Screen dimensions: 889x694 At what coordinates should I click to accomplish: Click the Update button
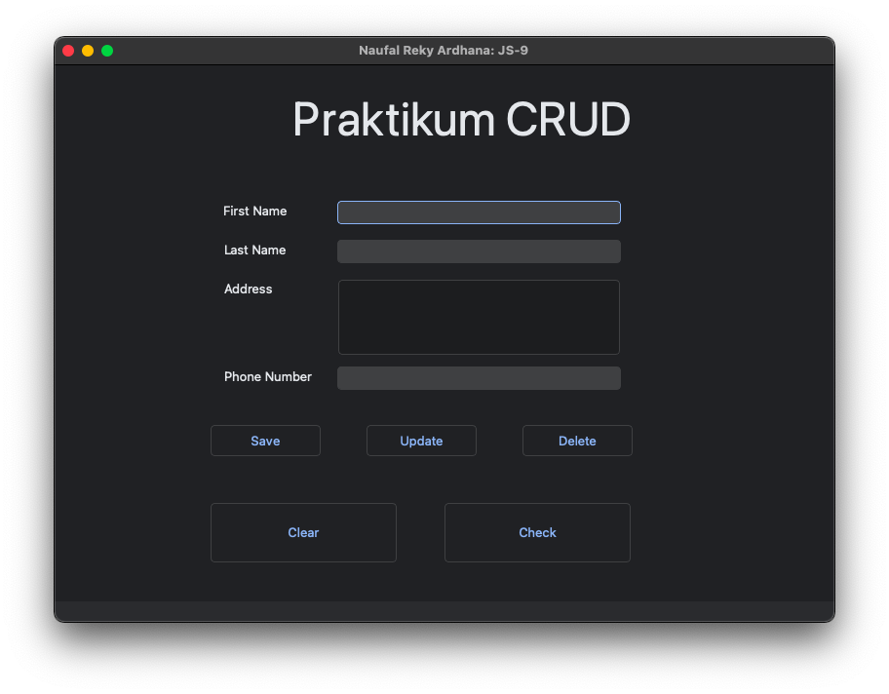pos(421,441)
